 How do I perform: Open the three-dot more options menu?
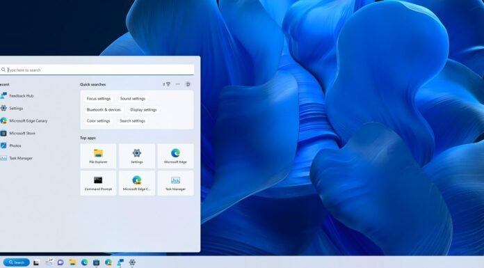[x=177, y=84]
